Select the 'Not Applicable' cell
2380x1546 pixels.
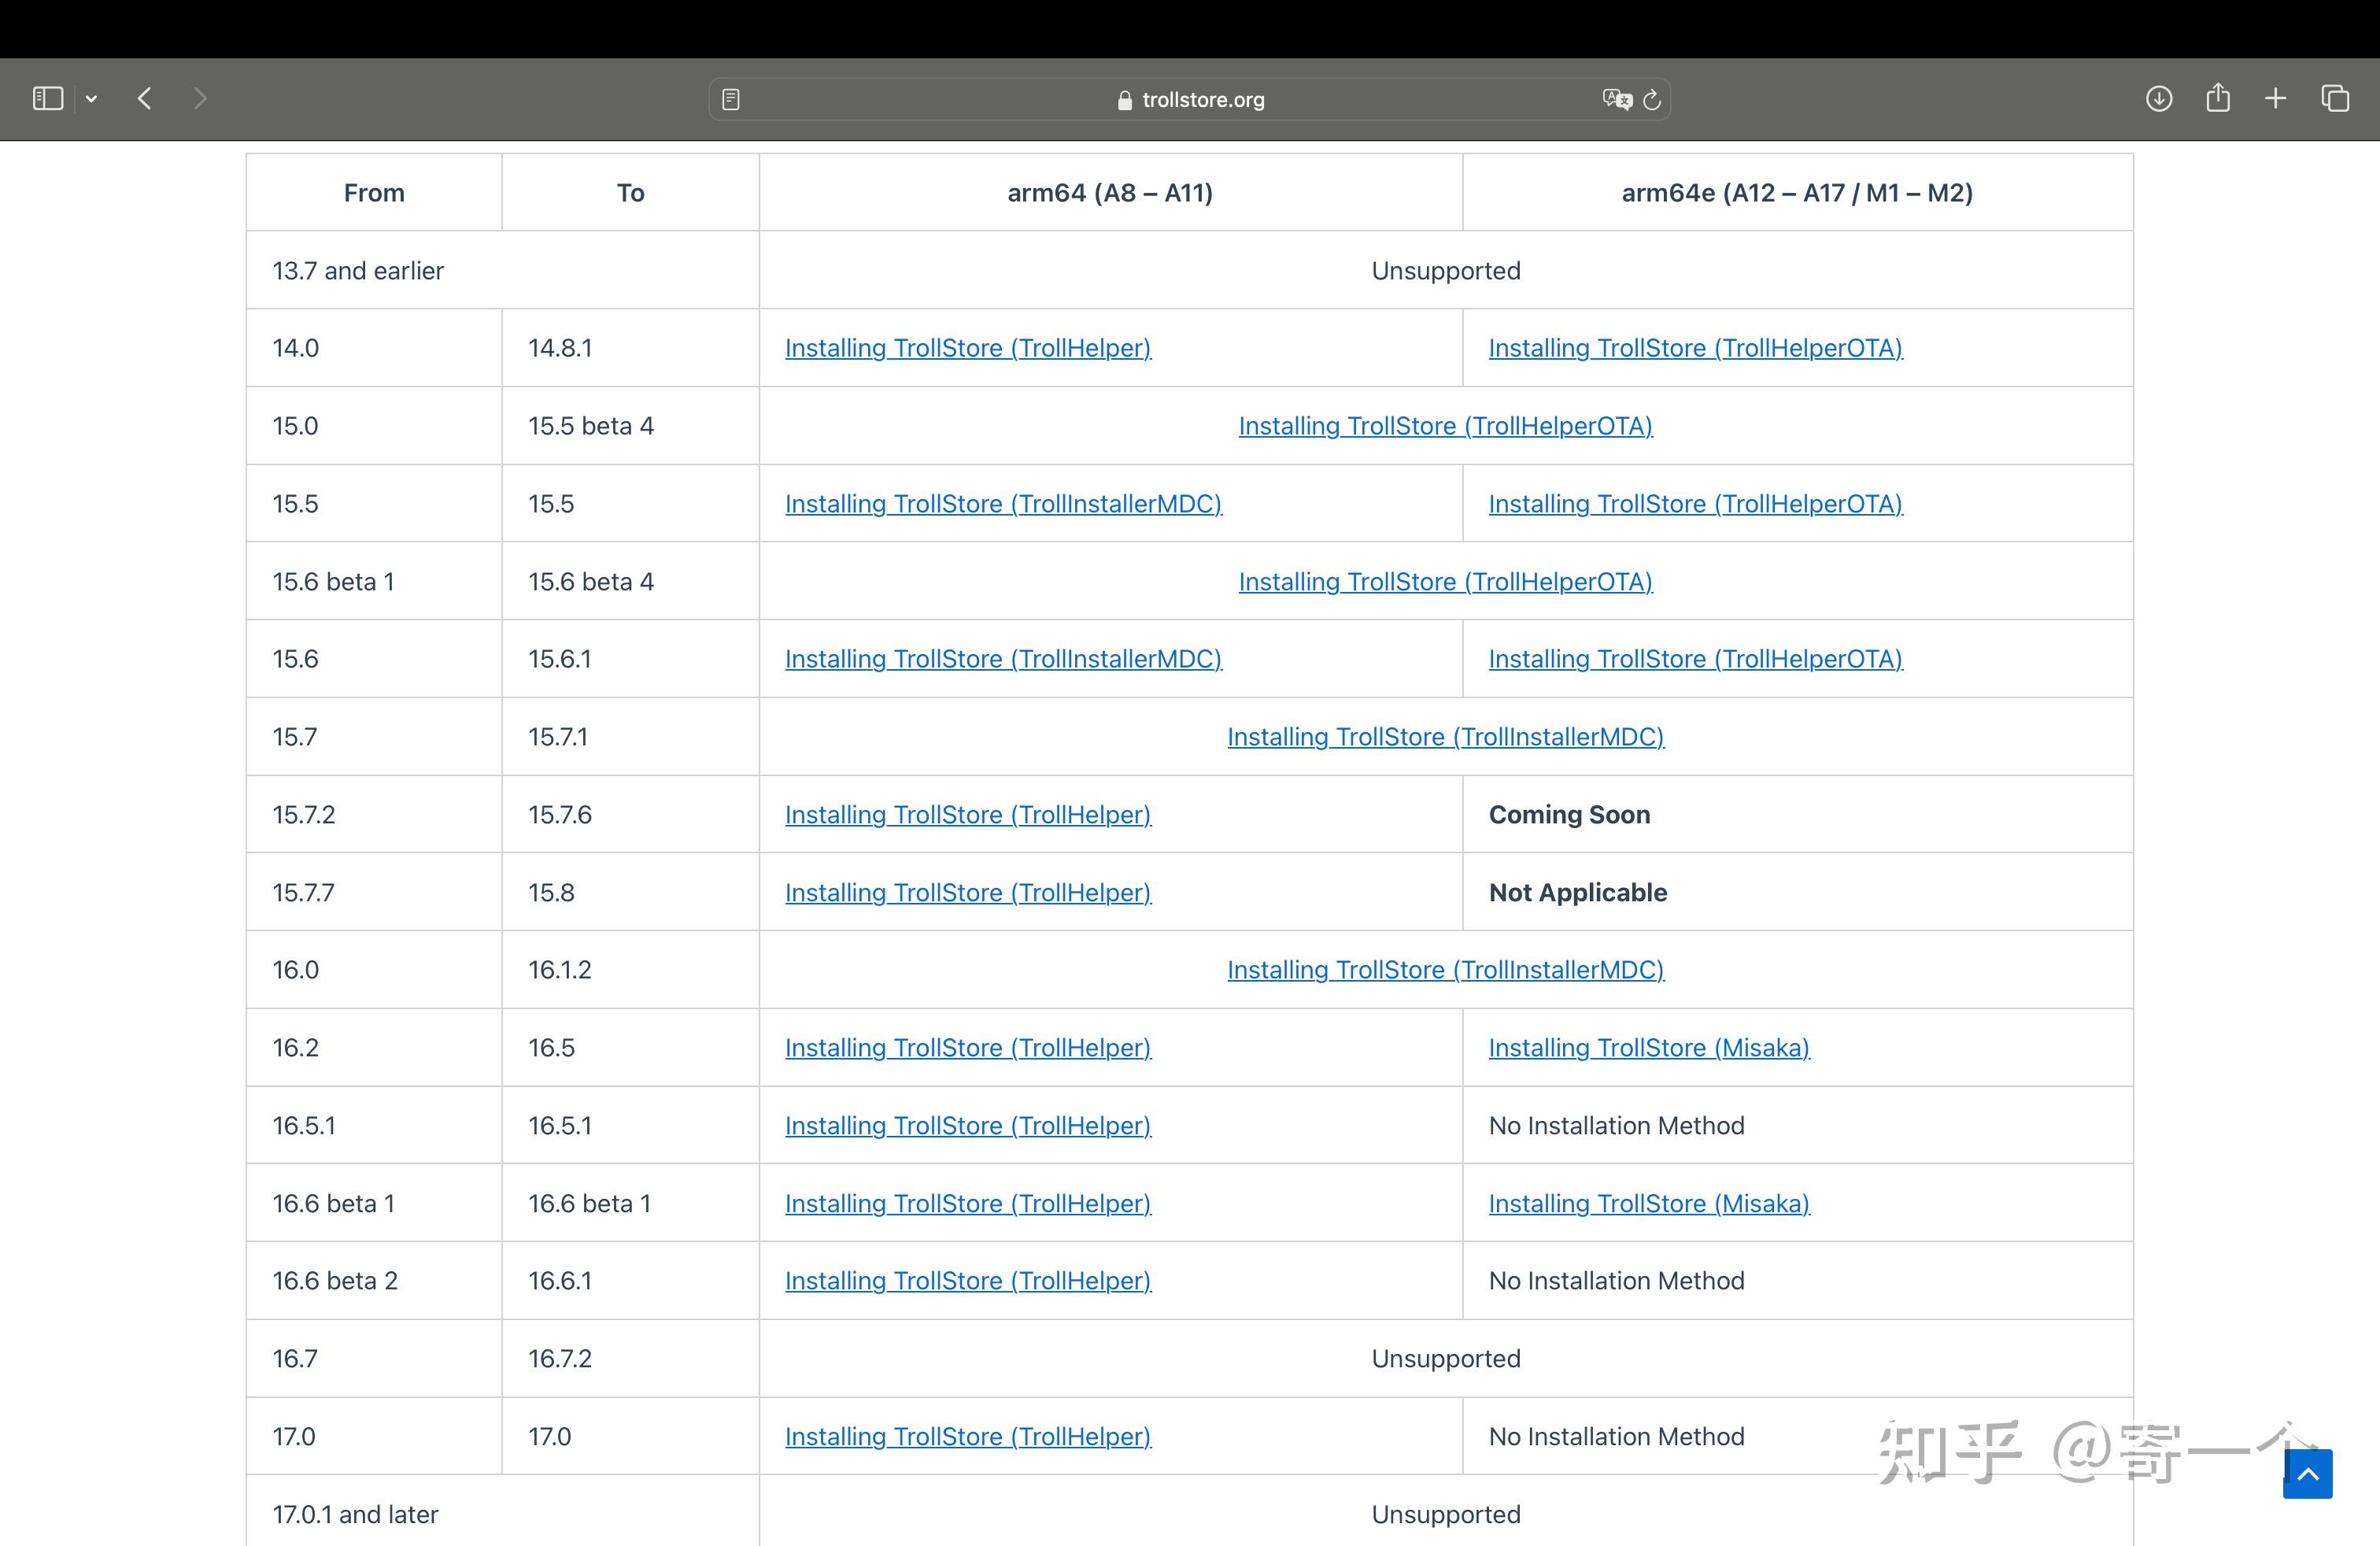(1797, 893)
